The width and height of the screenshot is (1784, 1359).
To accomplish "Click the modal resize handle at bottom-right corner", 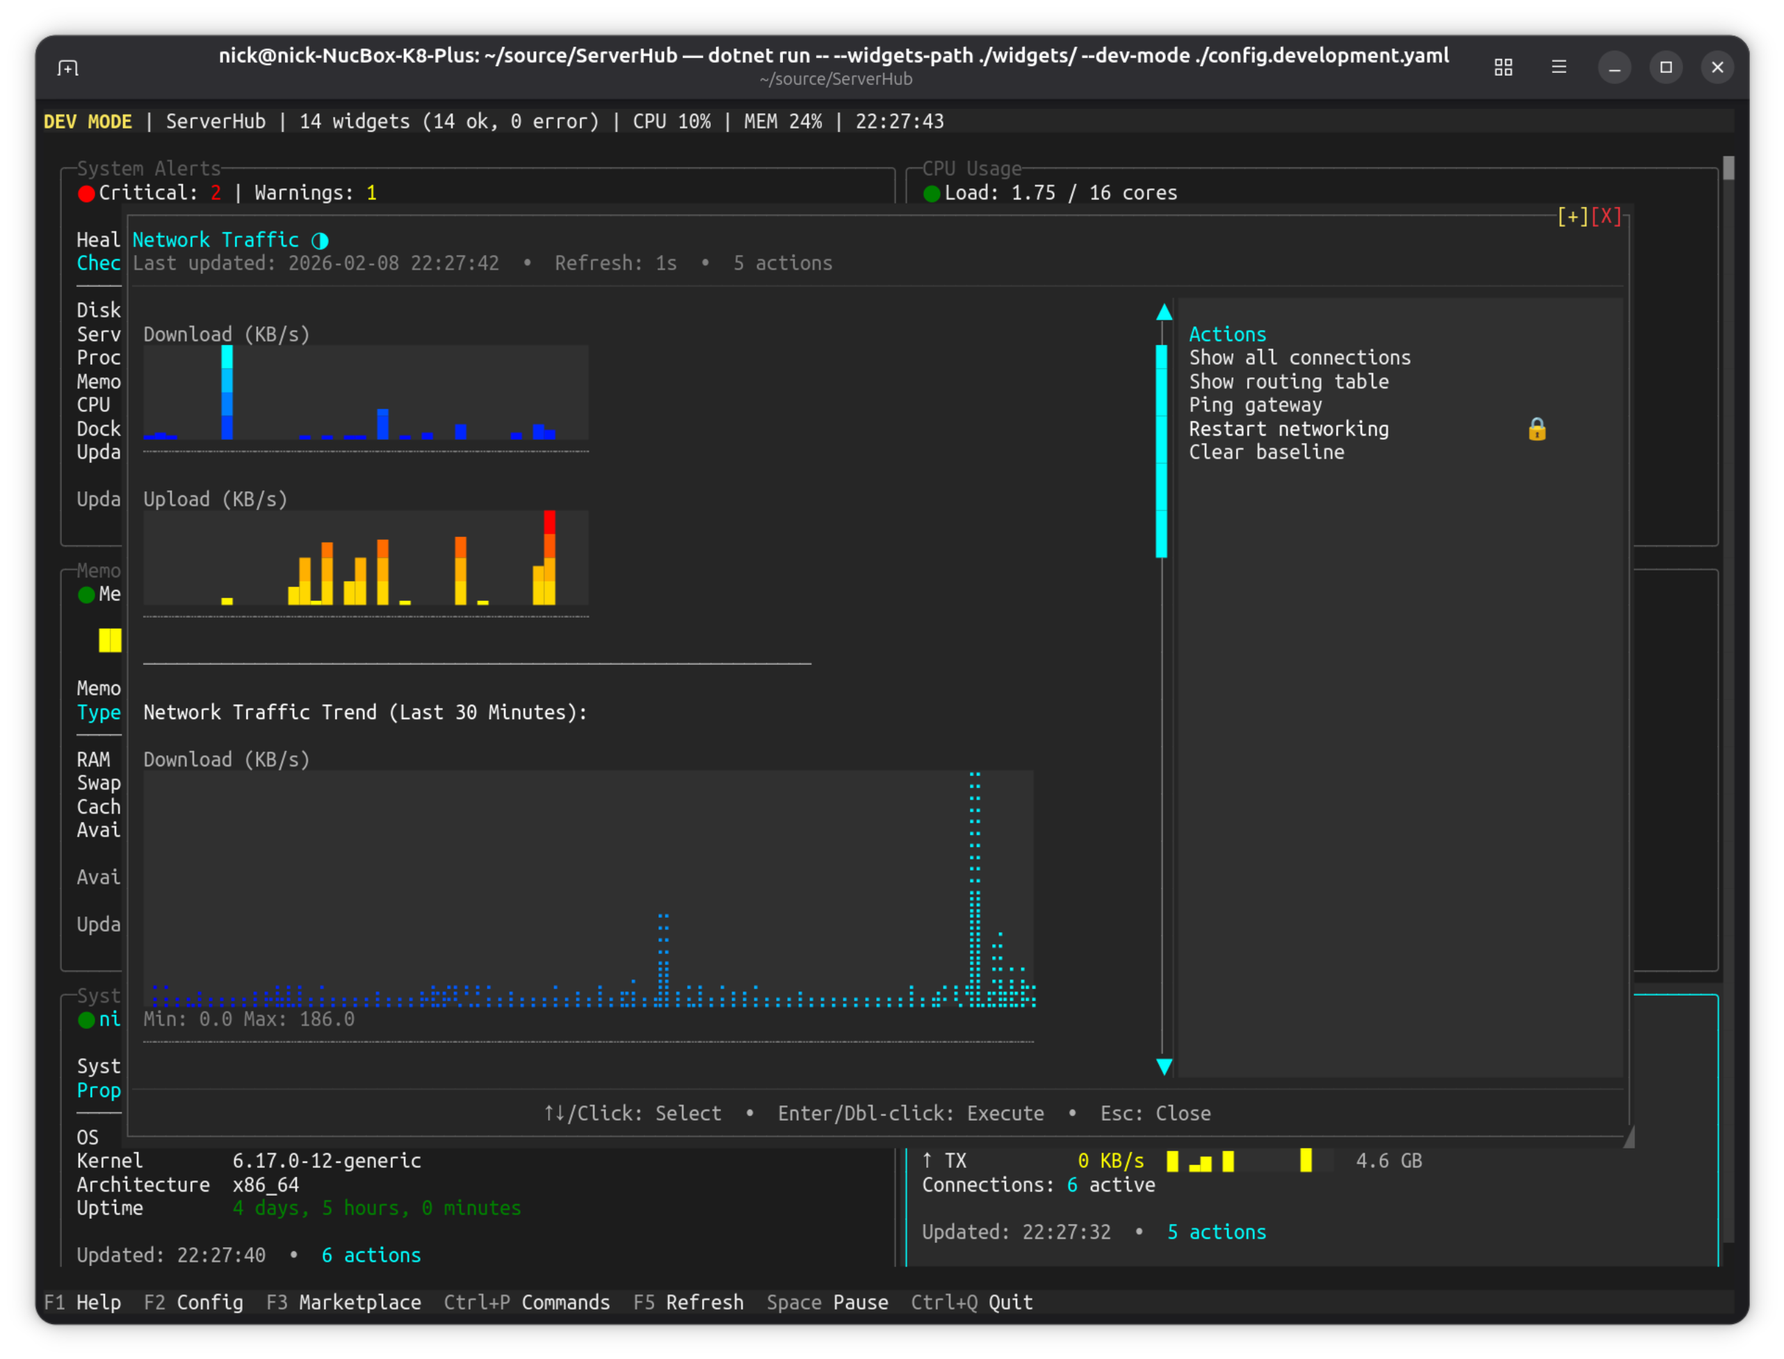I will (x=1628, y=1137).
